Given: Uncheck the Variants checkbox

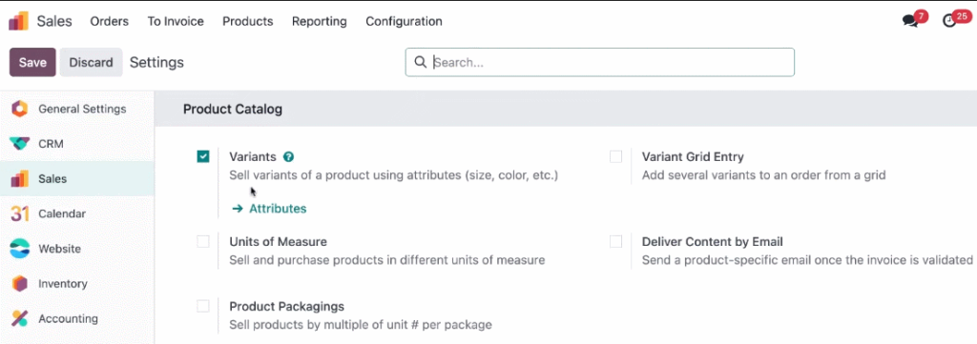Looking at the screenshot, I should 203,157.
